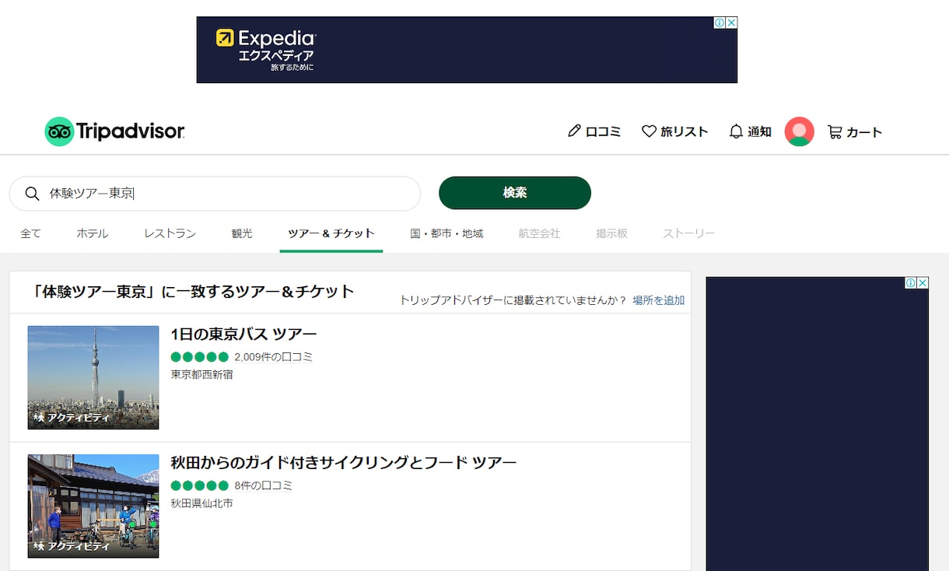Click 東京都西新宿 location text
This screenshot has height=571, width=949.
(x=201, y=374)
